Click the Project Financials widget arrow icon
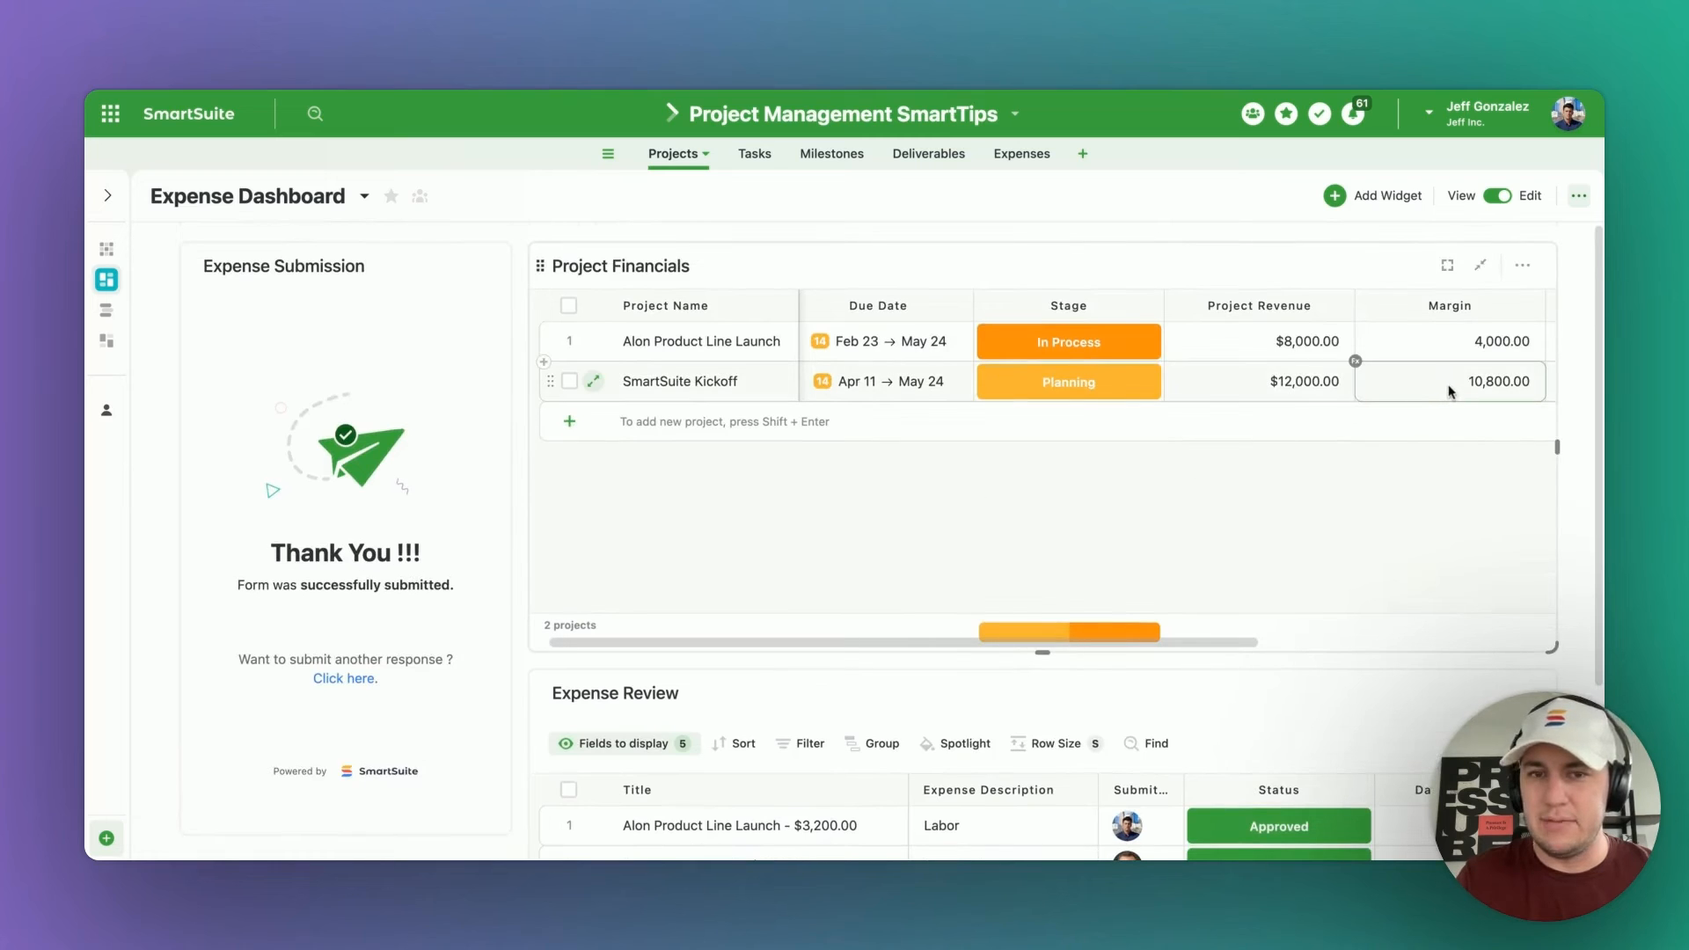The width and height of the screenshot is (1689, 950). [1481, 265]
